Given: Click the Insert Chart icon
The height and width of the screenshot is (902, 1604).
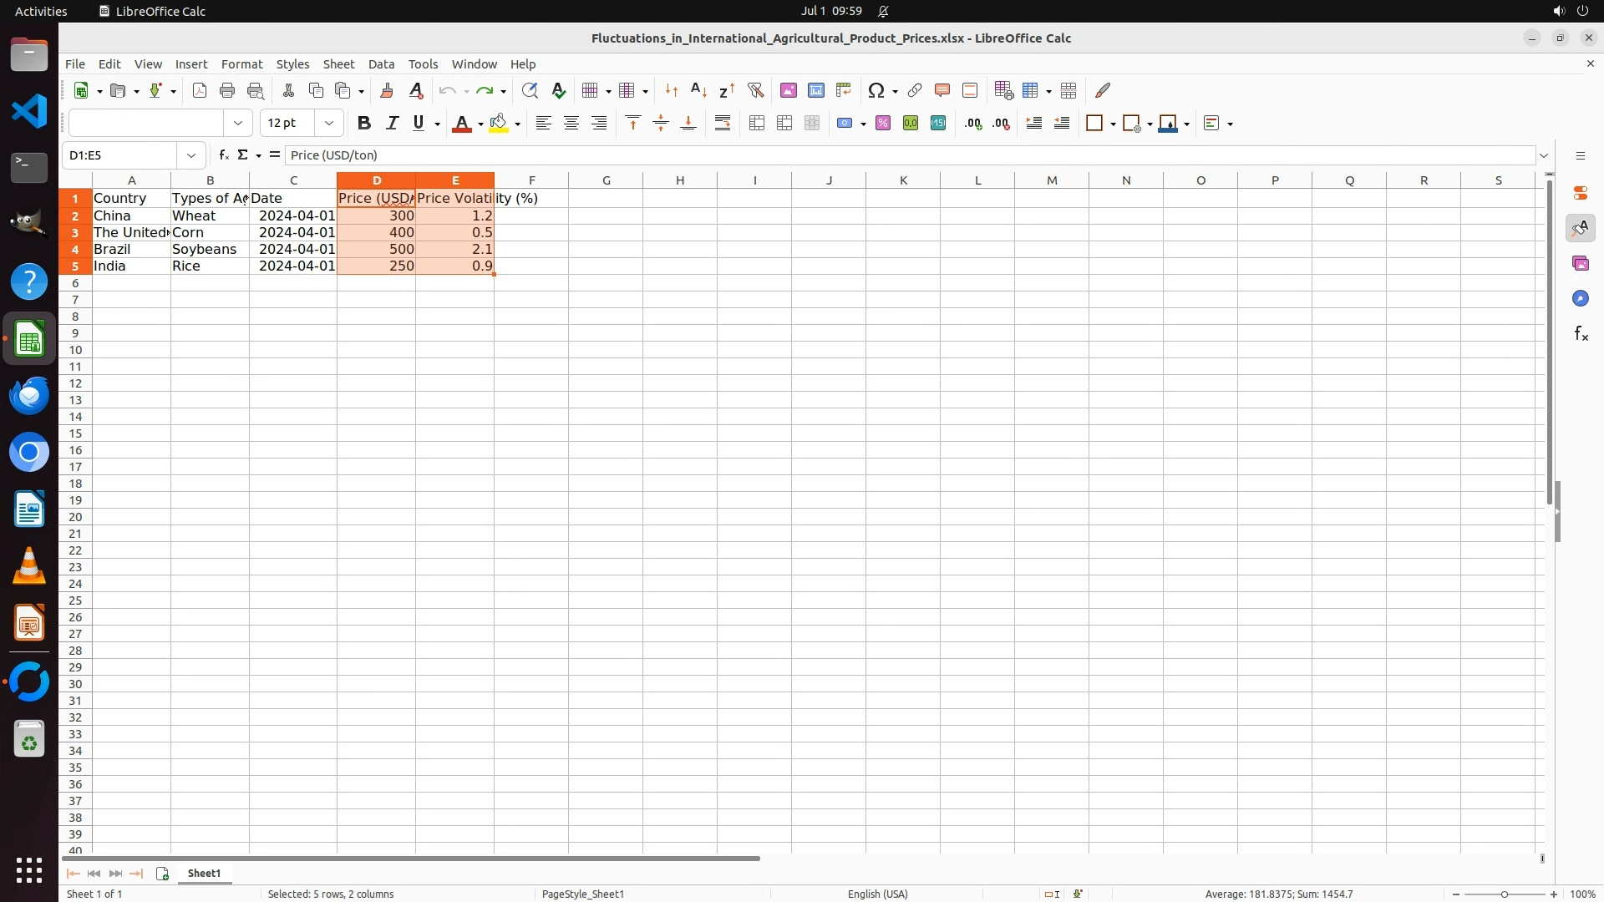Looking at the screenshot, I should click(816, 91).
